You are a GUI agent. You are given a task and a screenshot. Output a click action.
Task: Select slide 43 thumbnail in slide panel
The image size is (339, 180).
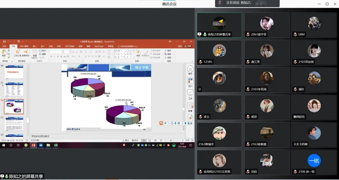point(13,123)
